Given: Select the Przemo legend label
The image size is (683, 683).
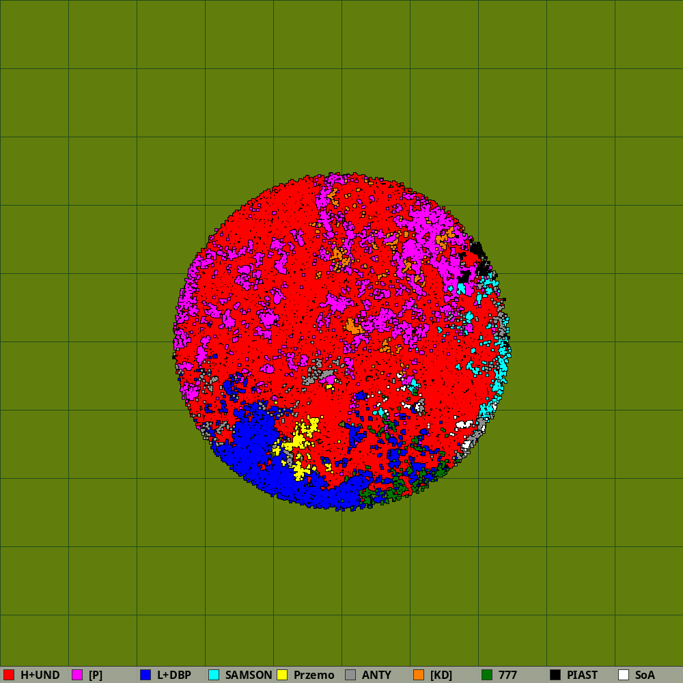Looking at the screenshot, I should click(314, 675).
